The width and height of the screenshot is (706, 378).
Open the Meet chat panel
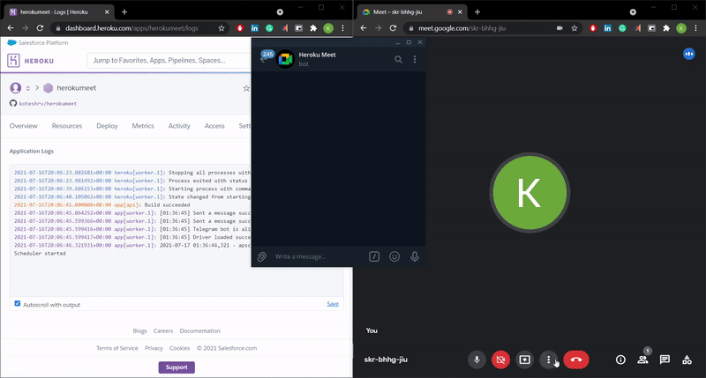pyautogui.click(x=665, y=359)
